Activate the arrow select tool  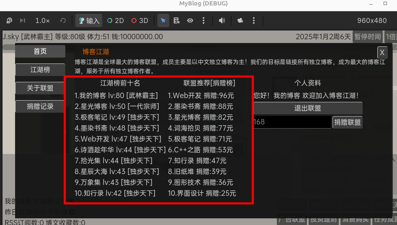click(x=163, y=20)
